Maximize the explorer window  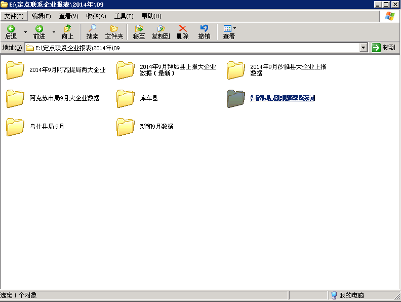(386, 5)
